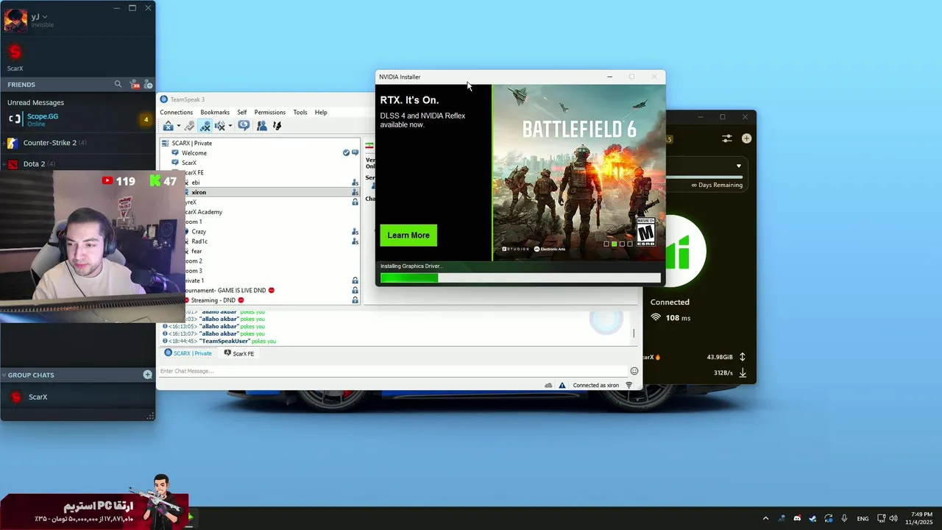The height and width of the screenshot is (530, 942).
Task: Select the SCARX | Private server row
Action: click(261, 143)
